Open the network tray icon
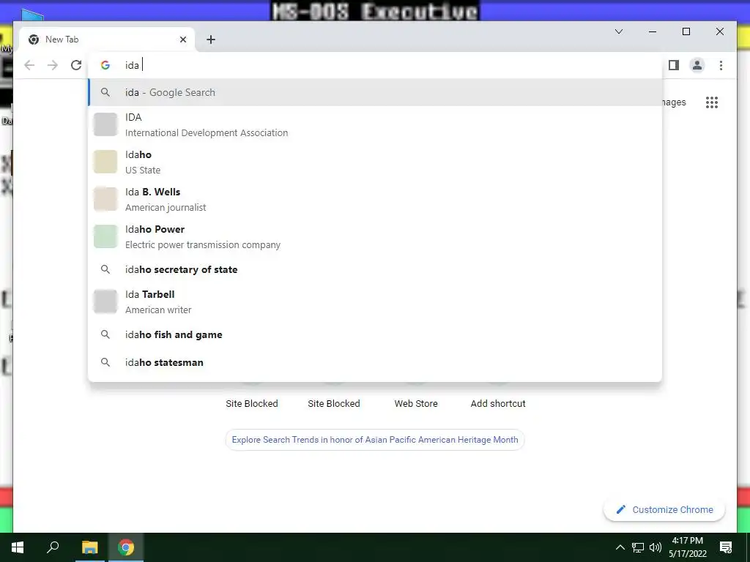This screenshot has width=750, height=562. (x=638, y=547)
